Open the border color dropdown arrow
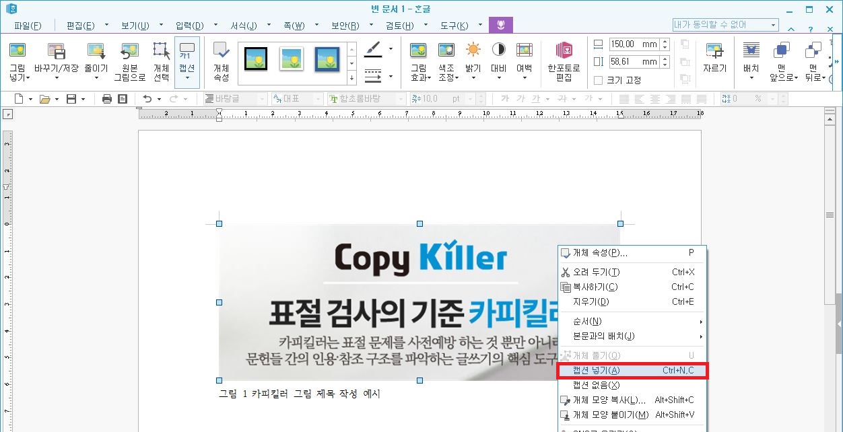Viewport: 843px width, 432px height. coord(391,49)
